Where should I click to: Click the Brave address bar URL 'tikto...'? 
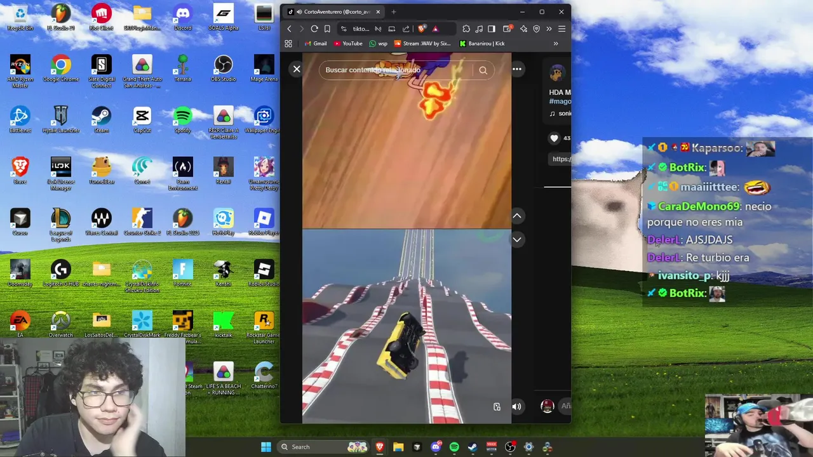coord(361,29)
